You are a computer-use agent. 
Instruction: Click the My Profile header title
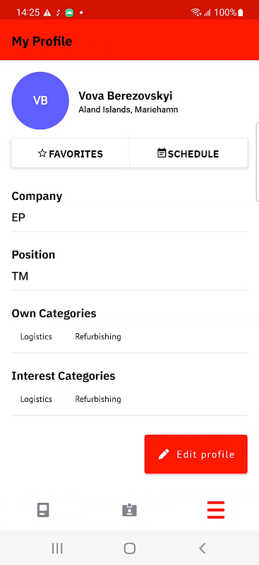pyautogui.click(x=42, y=42)
